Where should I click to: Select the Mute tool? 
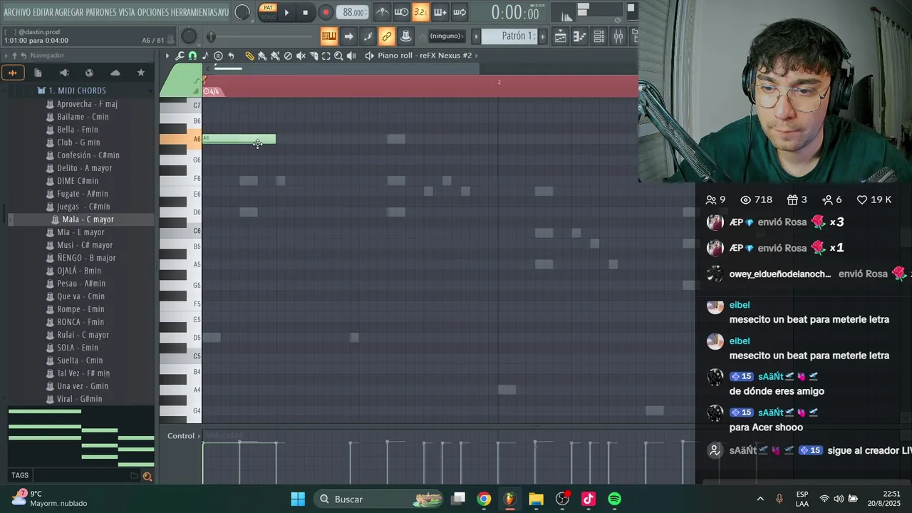pyautogui.click(x=301, y=56)
